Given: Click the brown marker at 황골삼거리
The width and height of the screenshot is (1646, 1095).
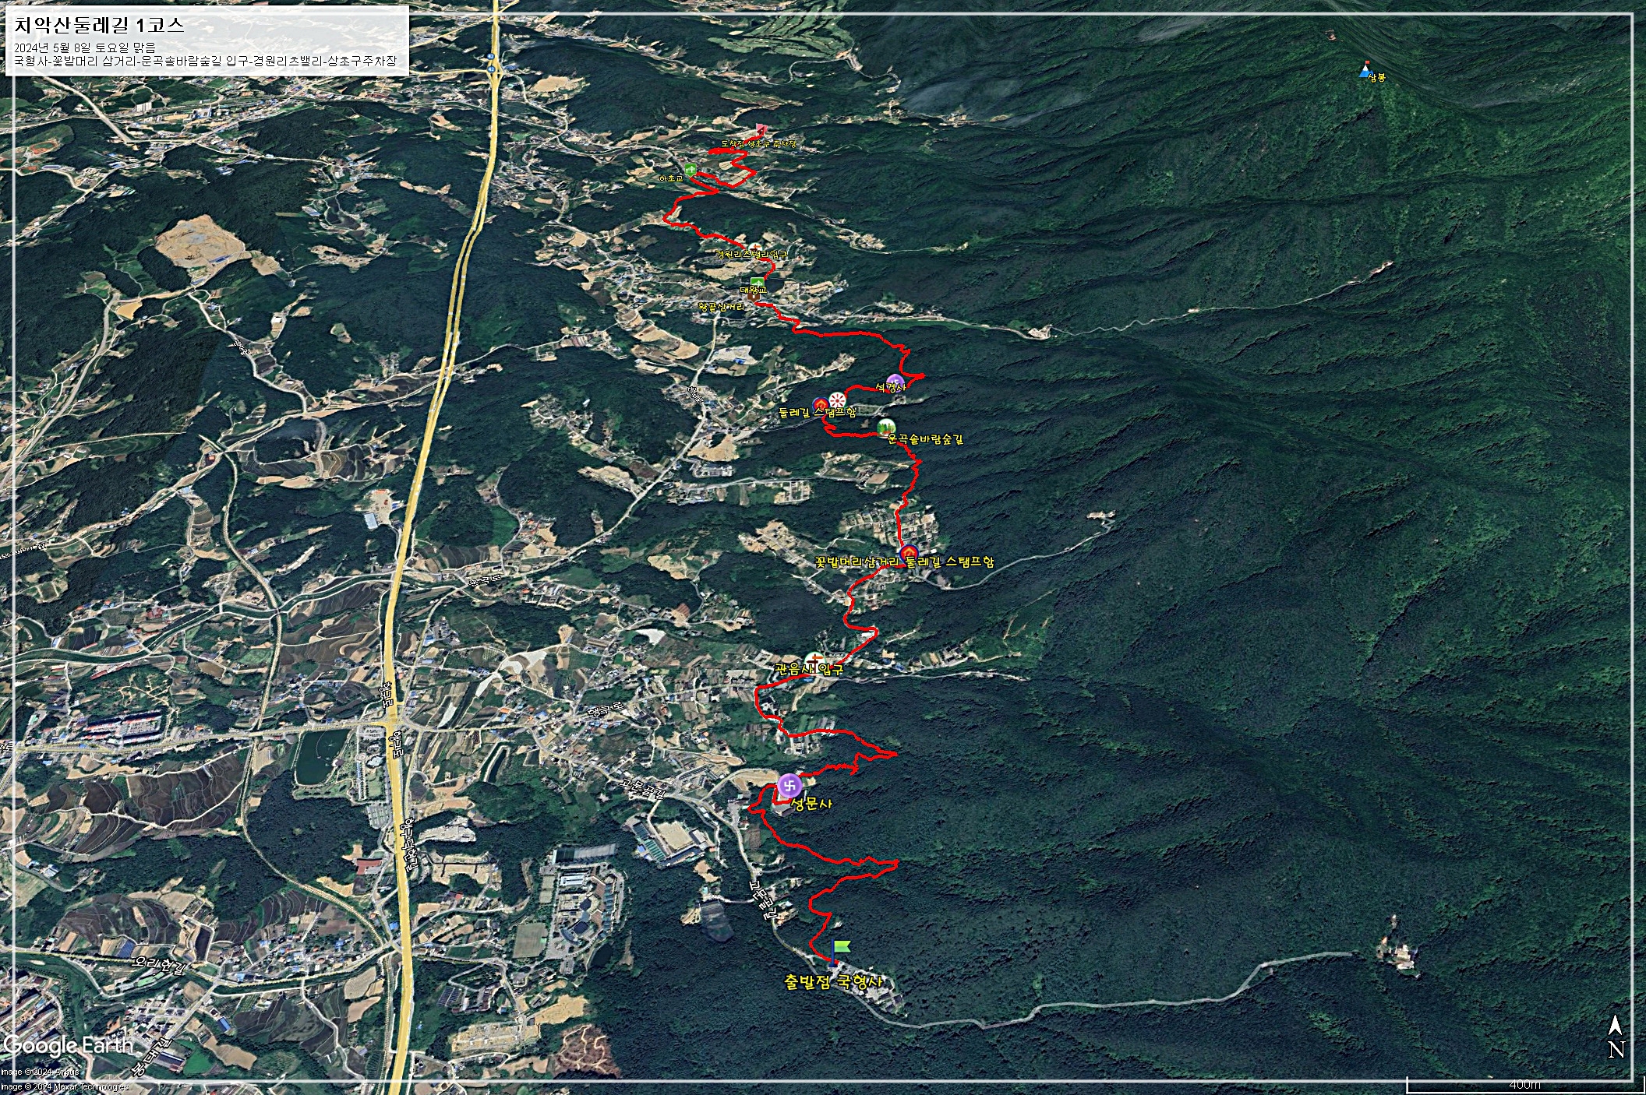Looking at the screenshot, I should [x=754, y=297].
